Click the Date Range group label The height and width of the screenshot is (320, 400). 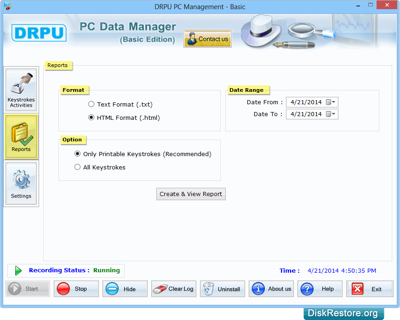coord(246,90)
